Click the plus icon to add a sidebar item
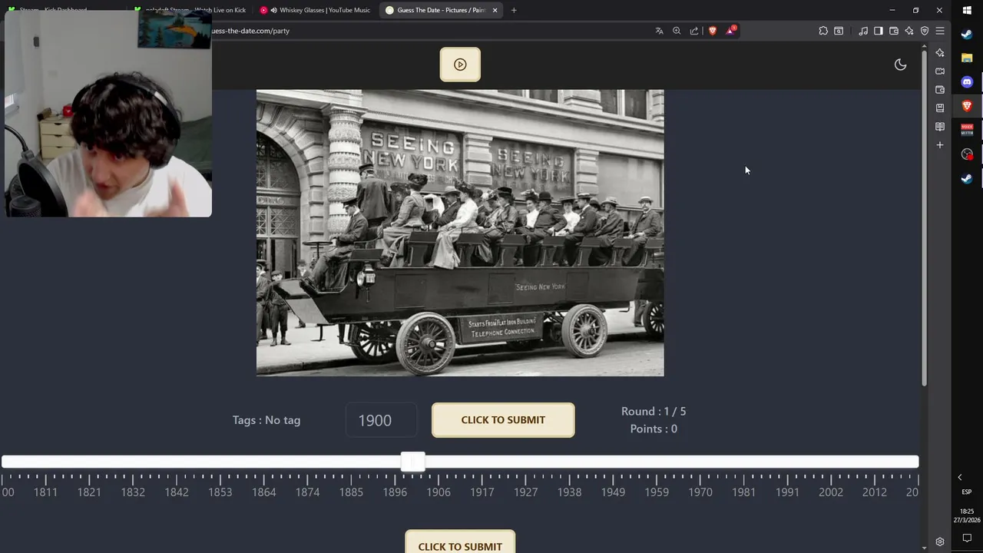983x553 pixels. pos(940,145)
